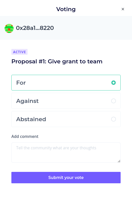Submit your vote
This screenshot has width=132, height=199.
pos(66,177)
